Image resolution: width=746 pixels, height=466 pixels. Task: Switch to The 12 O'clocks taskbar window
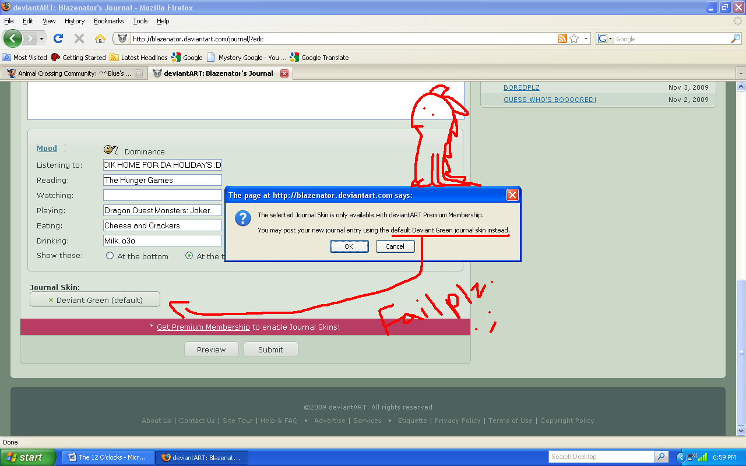(108, 457)
